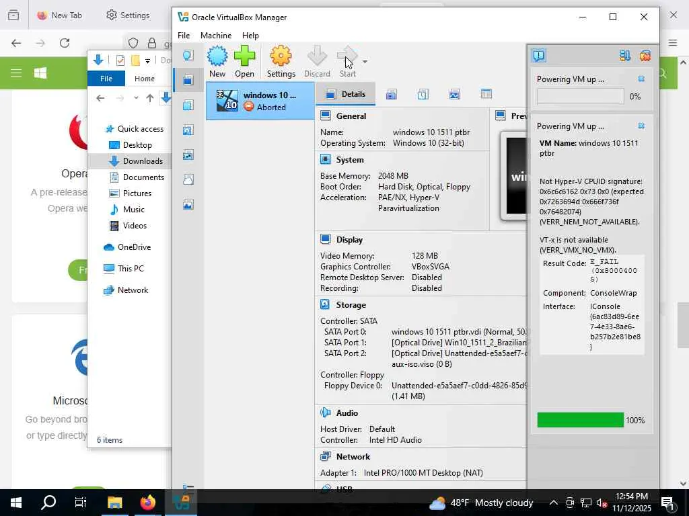Select Documents in Explorer navigation pane
Image resolution: width=689 pixels, height=516 pixels.
point(137,177)
